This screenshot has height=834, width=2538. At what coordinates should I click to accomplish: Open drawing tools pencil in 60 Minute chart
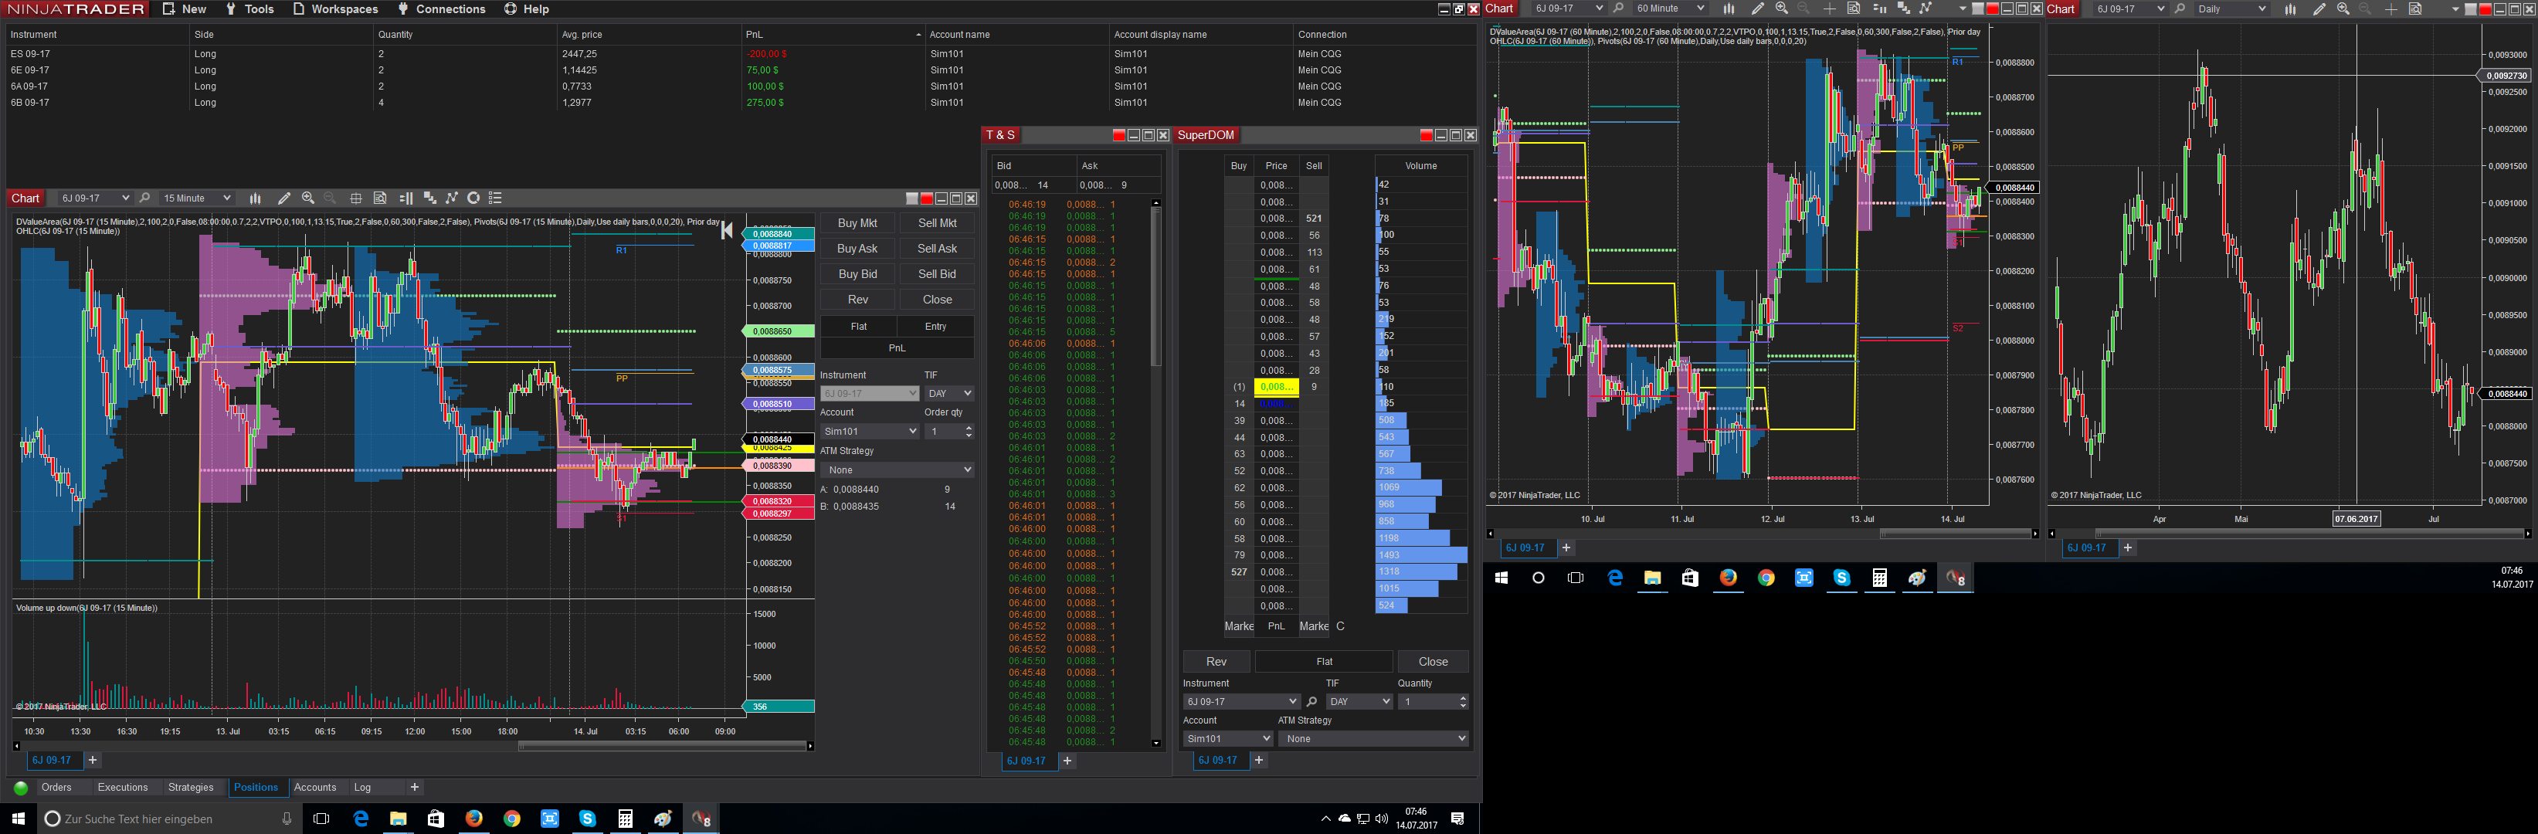pos(1756,8)
